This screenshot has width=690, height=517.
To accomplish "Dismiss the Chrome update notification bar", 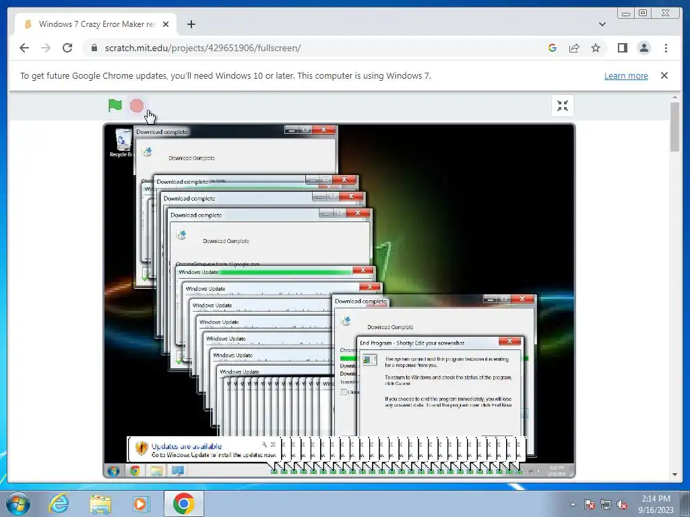I will [x=664, y=75].
